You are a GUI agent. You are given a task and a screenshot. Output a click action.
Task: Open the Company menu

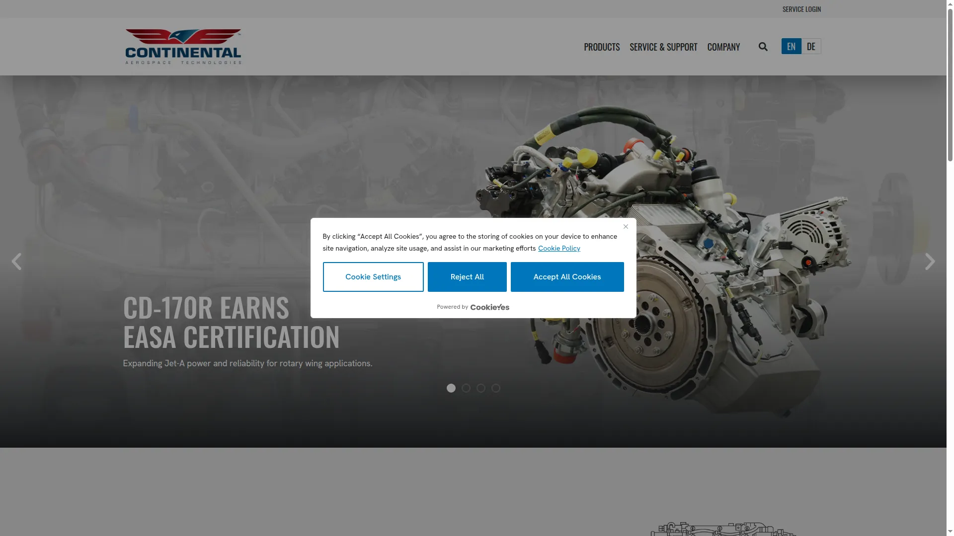[723, 47]
